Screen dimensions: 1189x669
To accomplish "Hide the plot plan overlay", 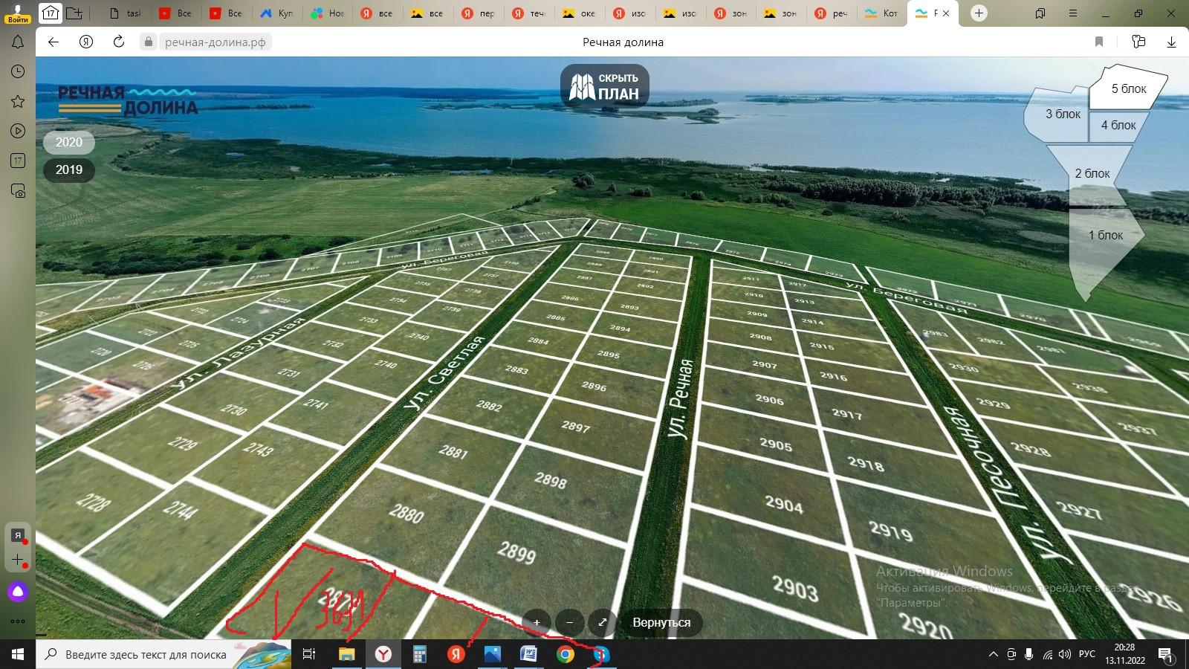I will tap(605, 86).
